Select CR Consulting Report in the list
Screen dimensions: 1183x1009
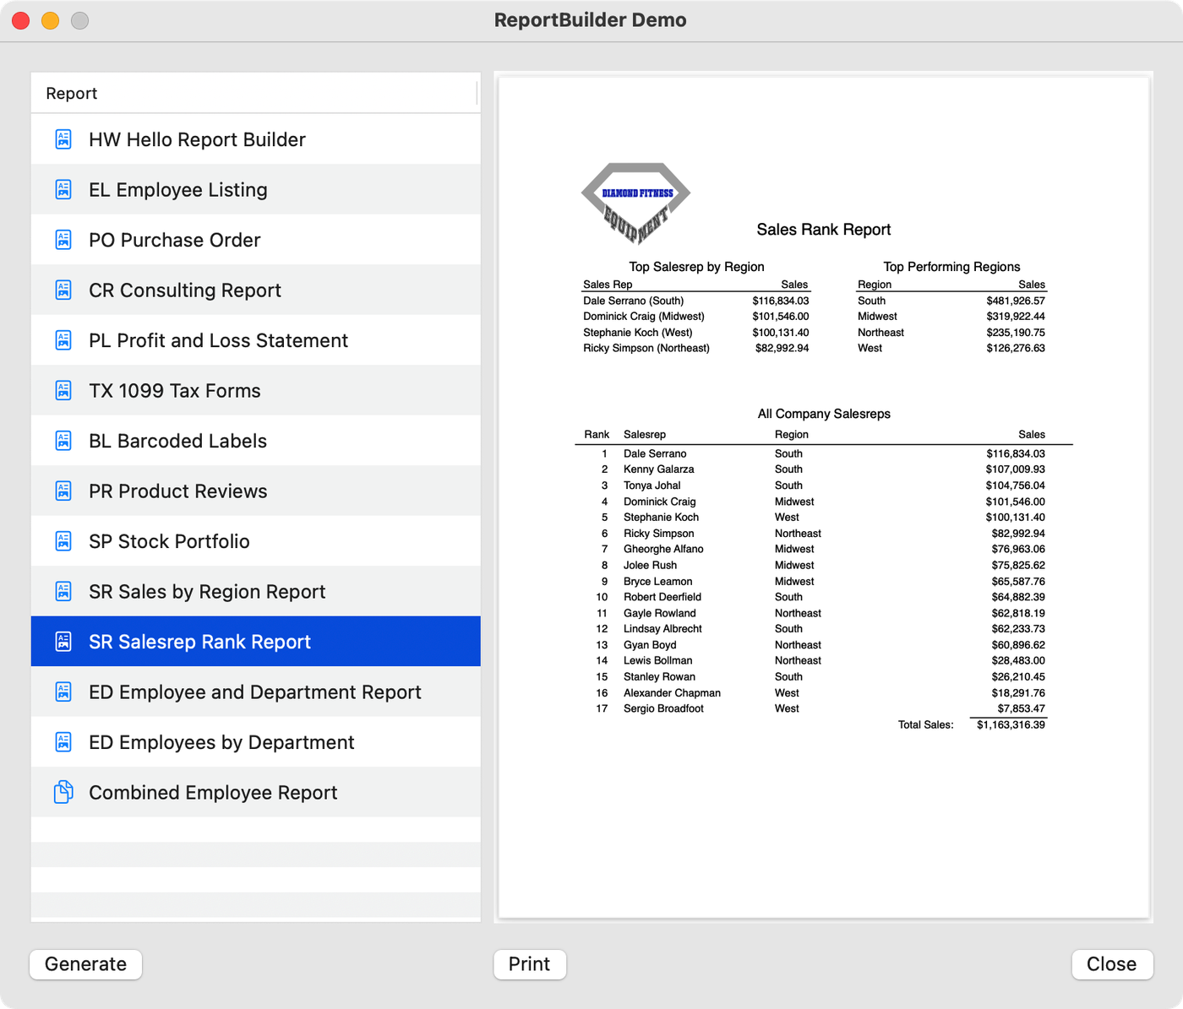[185, 290]
